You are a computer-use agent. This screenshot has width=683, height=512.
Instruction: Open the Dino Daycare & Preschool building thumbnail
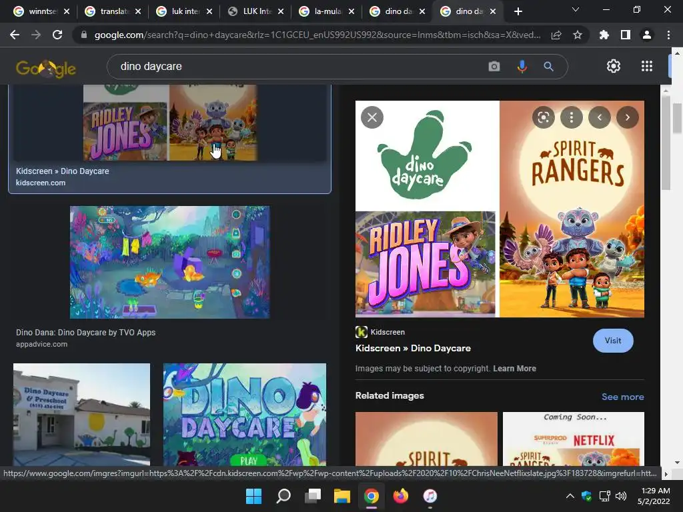click(x=81, y=415)
